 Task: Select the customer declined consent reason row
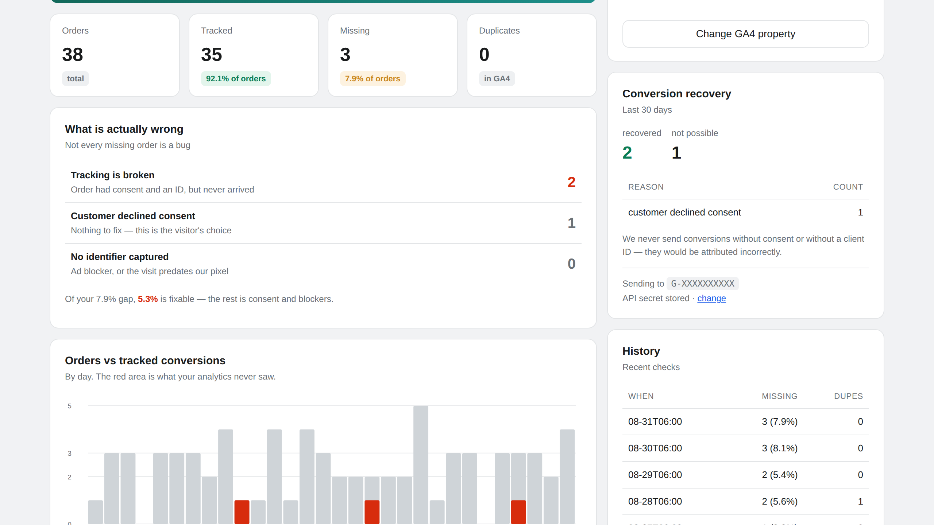(x=745, y=213)
